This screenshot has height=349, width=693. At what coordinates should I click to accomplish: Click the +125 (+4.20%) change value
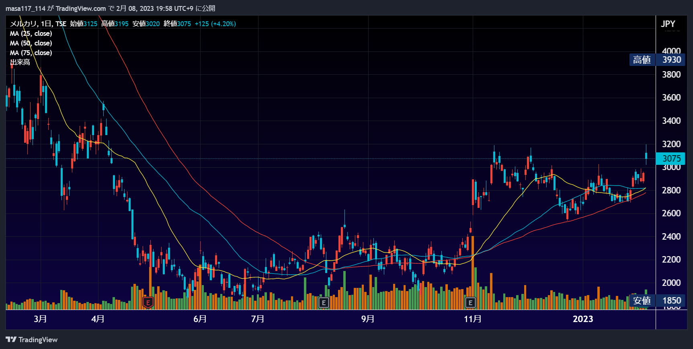(215, 24)
